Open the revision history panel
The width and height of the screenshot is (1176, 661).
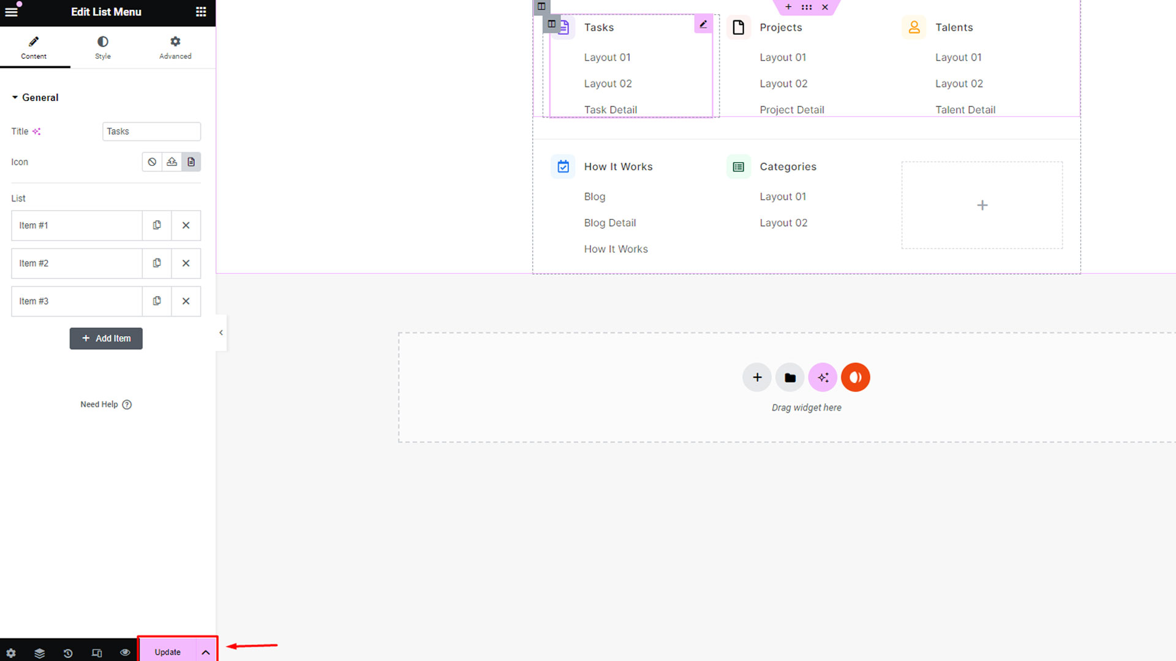coord(68,652)
